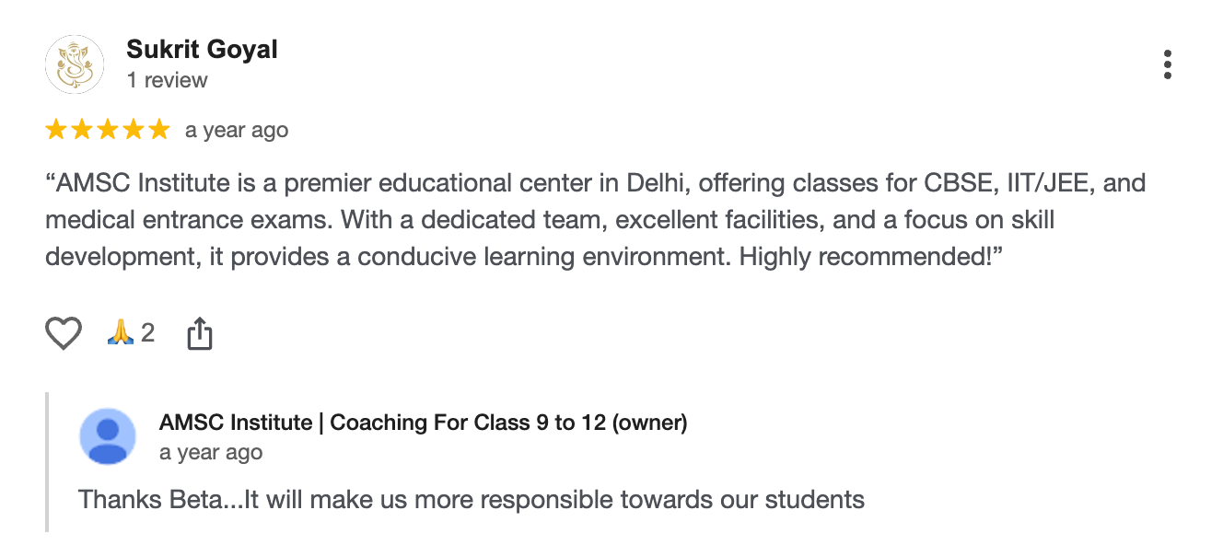Screen dimensions: 1223x545
Task: Click the "1 review" count under reviewer name
Action: pos(167,80)
